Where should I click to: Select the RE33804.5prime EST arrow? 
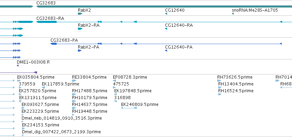[x=74, y=80]
